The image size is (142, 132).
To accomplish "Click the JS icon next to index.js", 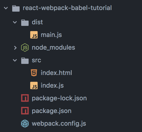I will tap(34, 86).
